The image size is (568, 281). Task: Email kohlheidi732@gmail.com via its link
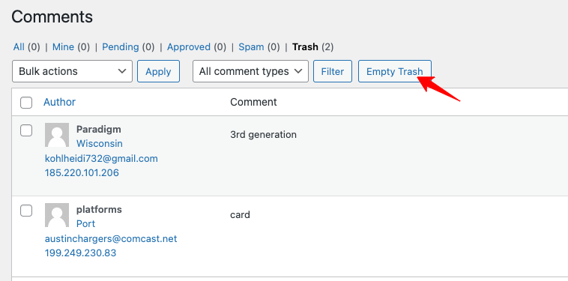tap(101, 159)
